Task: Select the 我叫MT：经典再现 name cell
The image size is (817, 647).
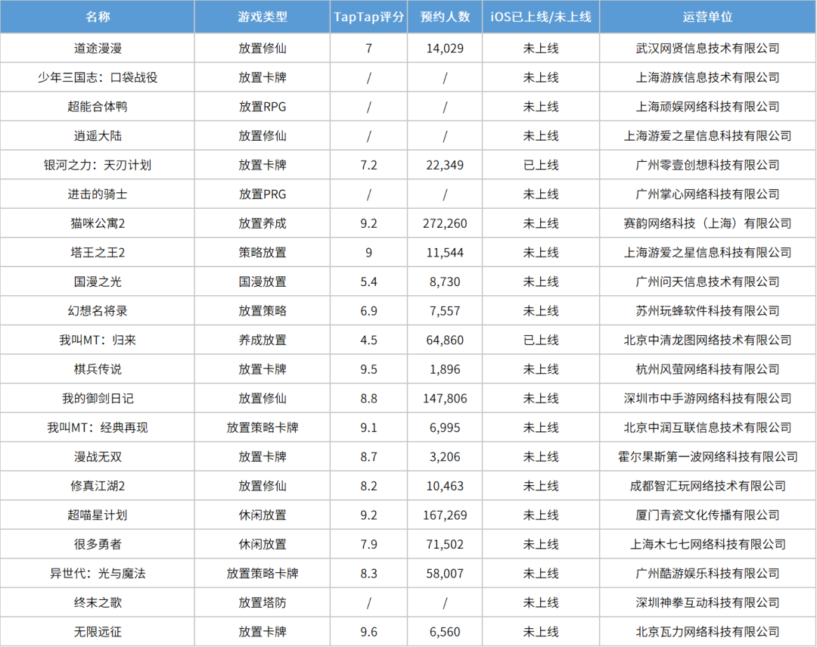Action: point(98,428)
